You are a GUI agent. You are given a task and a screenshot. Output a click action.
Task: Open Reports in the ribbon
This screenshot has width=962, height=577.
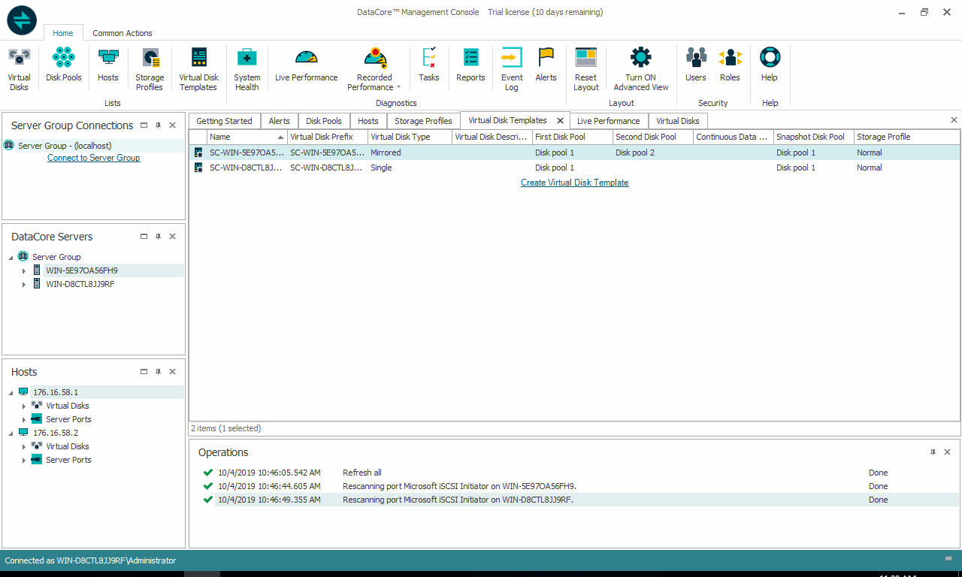470,65
